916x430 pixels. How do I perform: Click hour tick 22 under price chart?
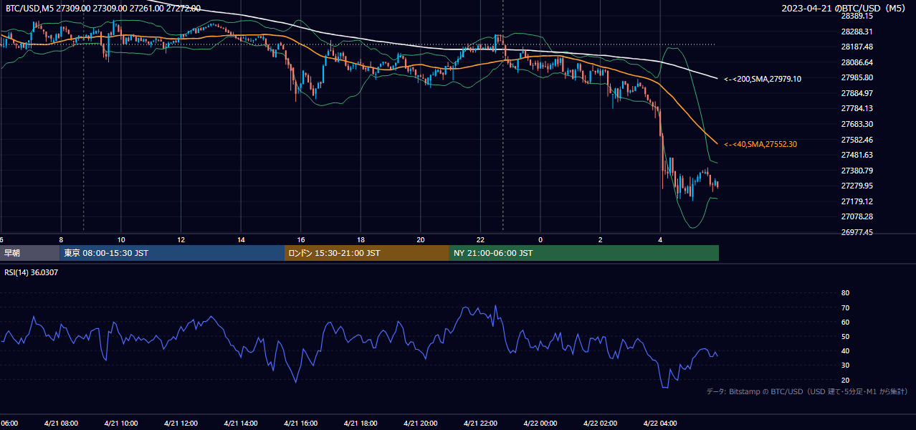[481, 239]
